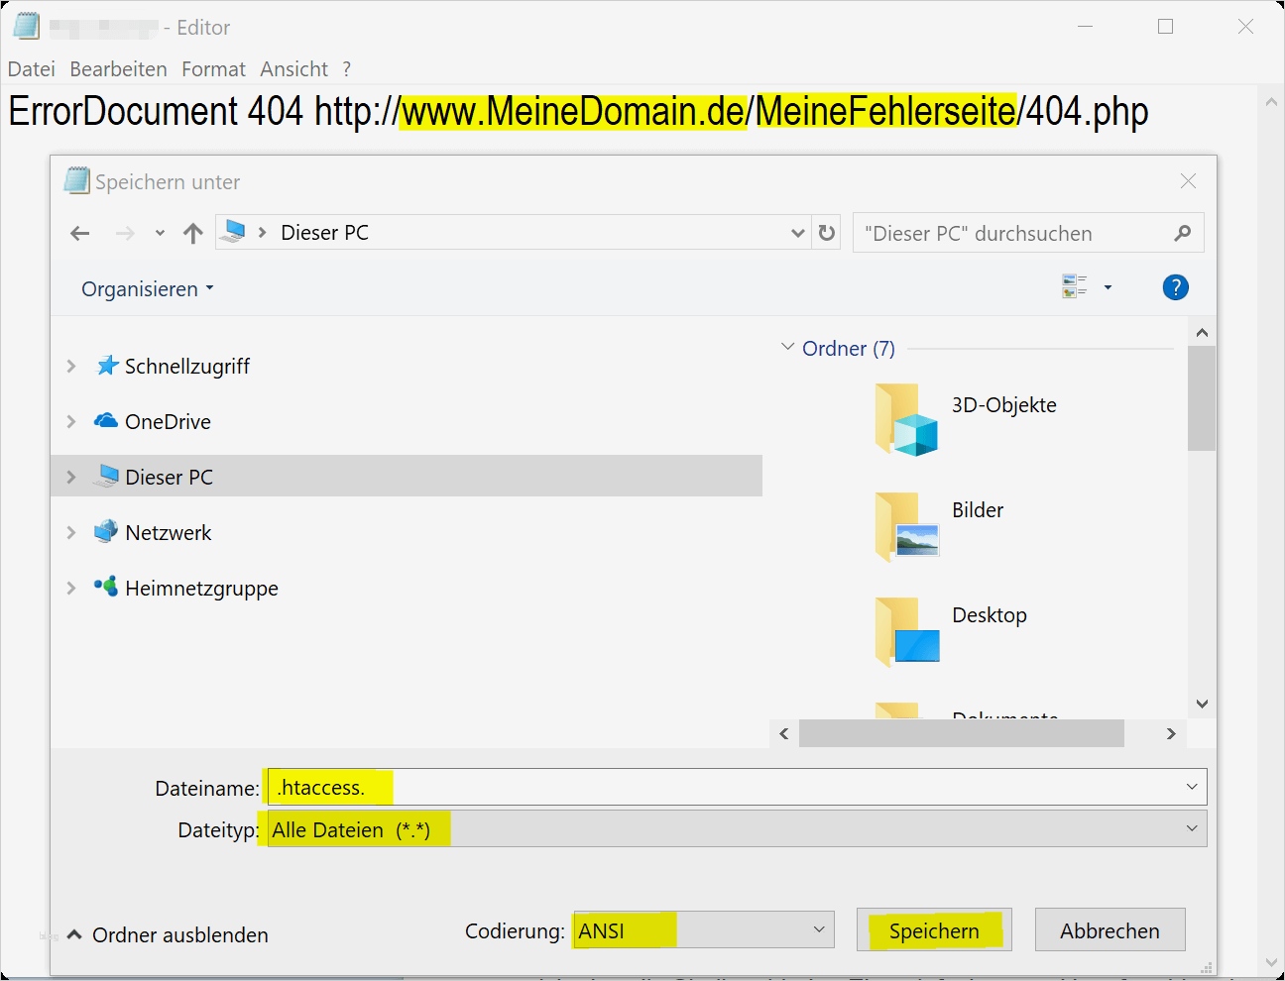This screenshot has height=981, width=1285.
Task: Click the Schnellzugriff star icon
Action: click(x=107, y=366)
